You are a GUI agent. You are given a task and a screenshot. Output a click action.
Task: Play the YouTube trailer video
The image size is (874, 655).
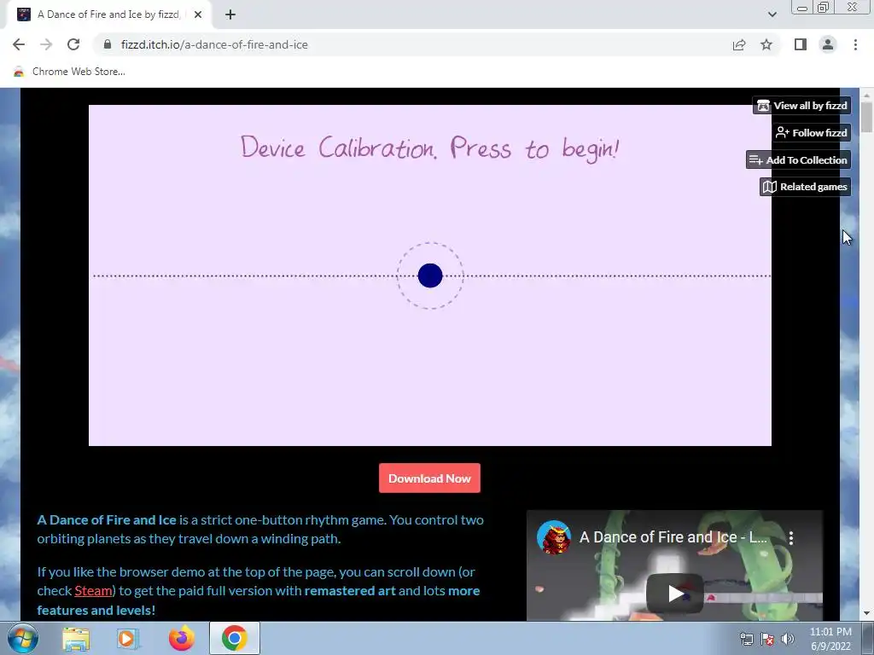674,593
